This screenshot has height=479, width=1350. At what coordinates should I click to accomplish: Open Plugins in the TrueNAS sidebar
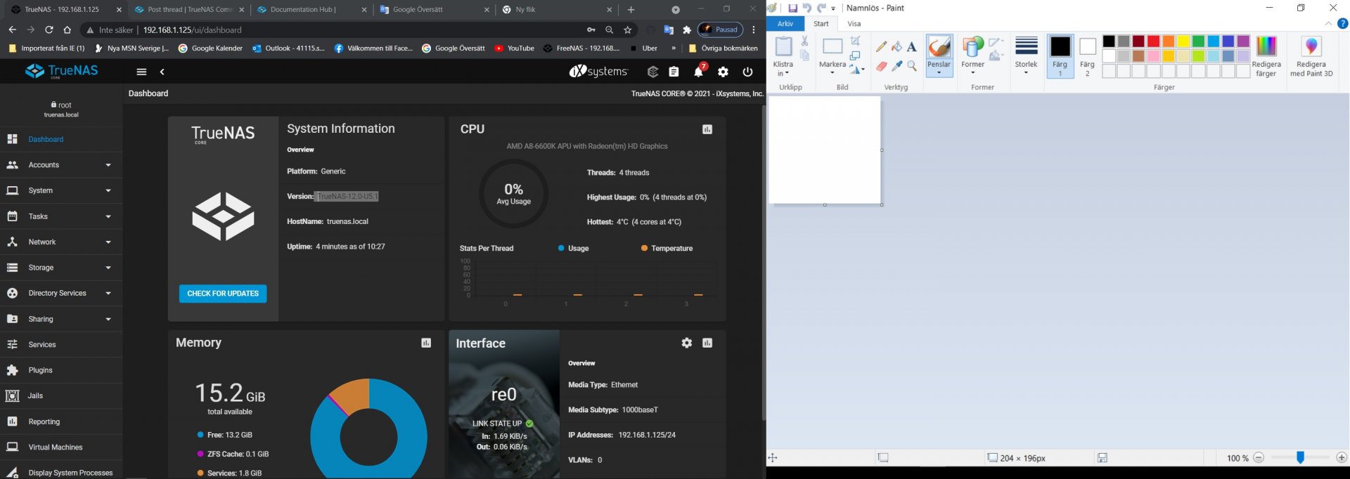point(61,370)
